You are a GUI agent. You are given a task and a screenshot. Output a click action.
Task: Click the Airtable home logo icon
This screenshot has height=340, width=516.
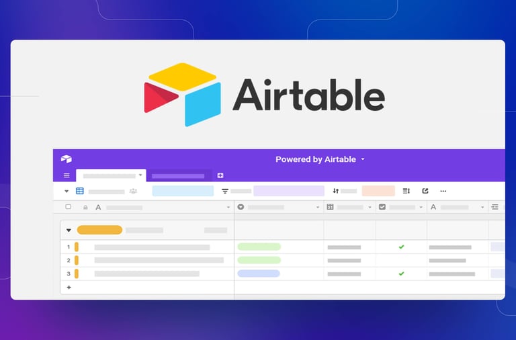click(66, 159)
